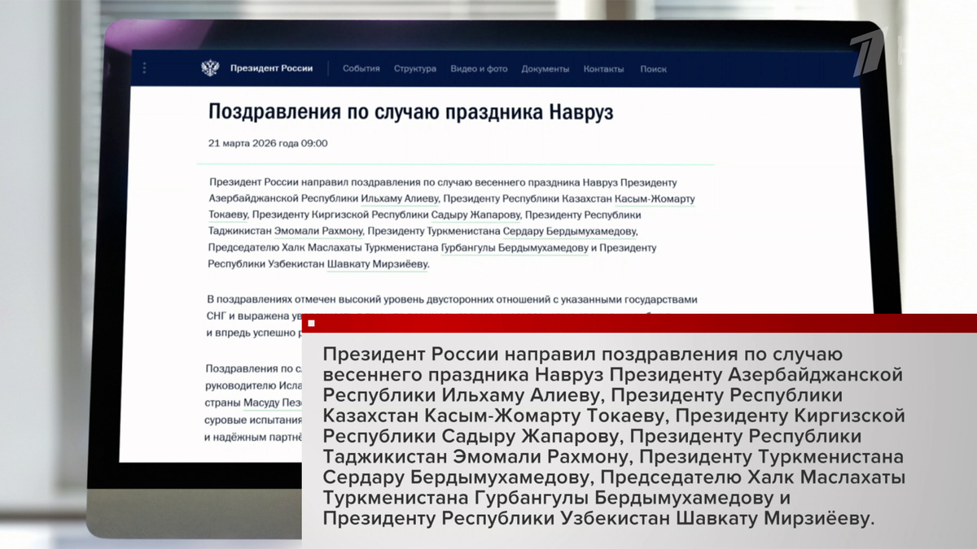The width and height of the screenshot is (977, 549).
Task: Follow the Касым-Жомарту Токаеву link
Action: [655, 198]
